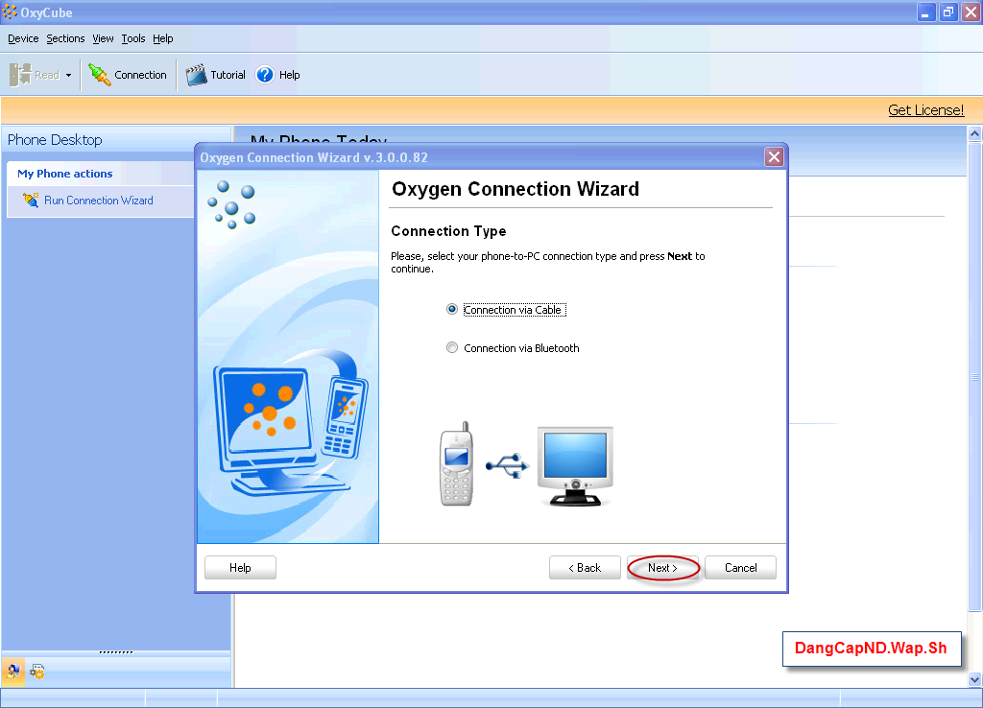Click the phone desktop icon at bottom-left panel
The height and width of the screenshot is (708, 983).
click(x=13, y=672)
